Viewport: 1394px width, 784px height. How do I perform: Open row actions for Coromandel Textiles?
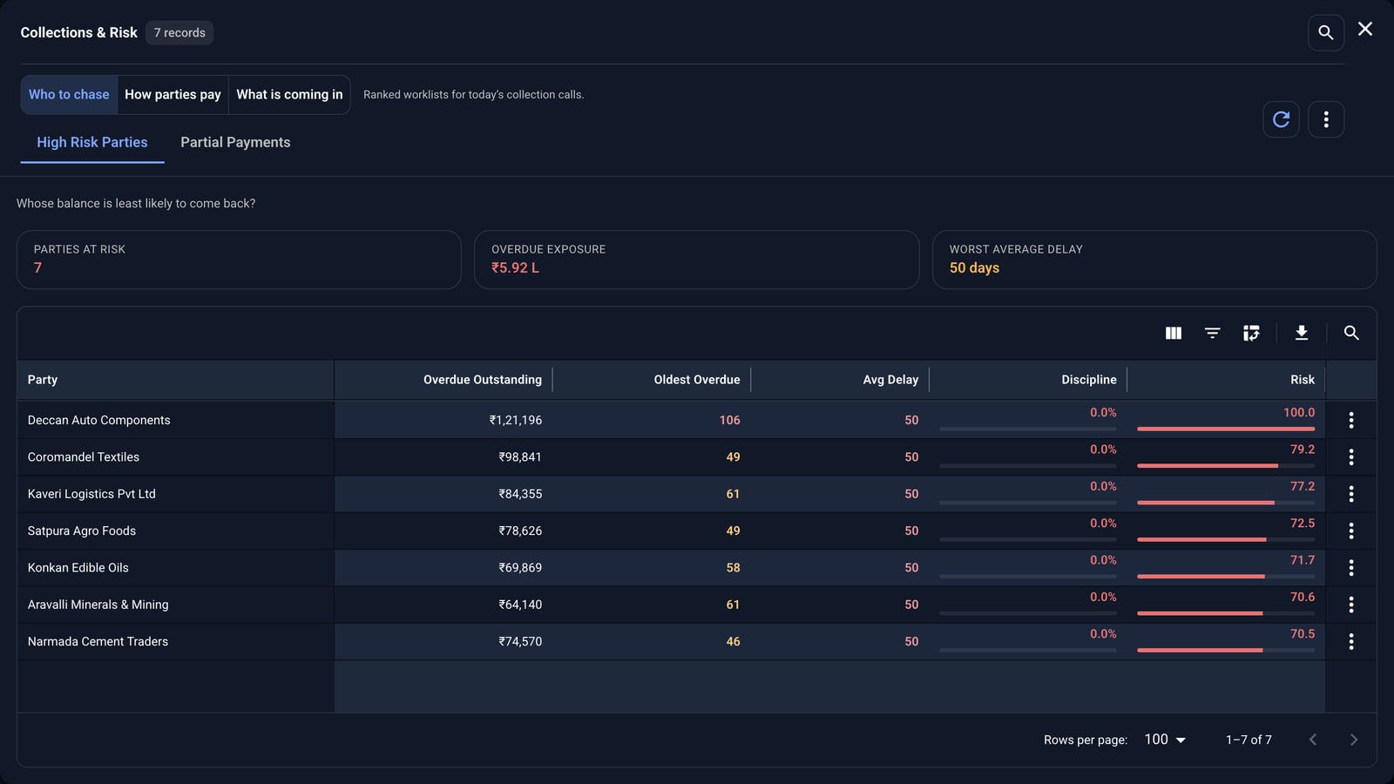pyautogui.click(x=1351, y=456)
